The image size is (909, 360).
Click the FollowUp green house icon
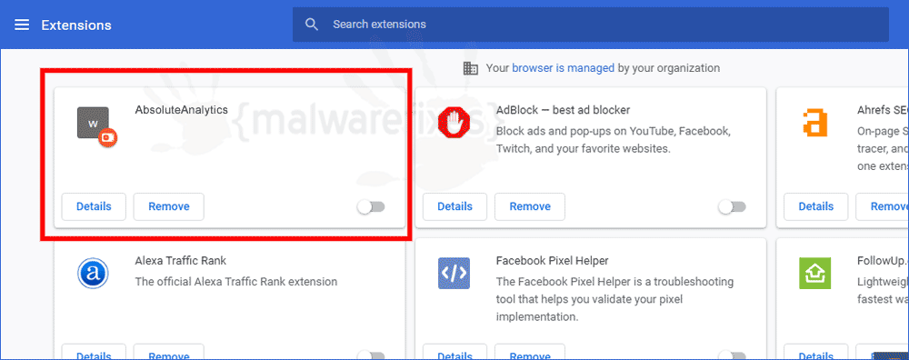point(815,273)
